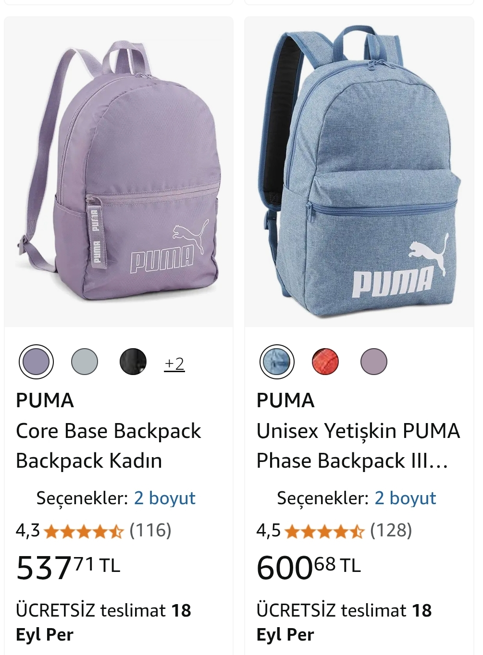This screenshot has width=483, height=655.
Task: Click PUMA brand name above Core Base Backpack
Action: (x=45, y=400)
